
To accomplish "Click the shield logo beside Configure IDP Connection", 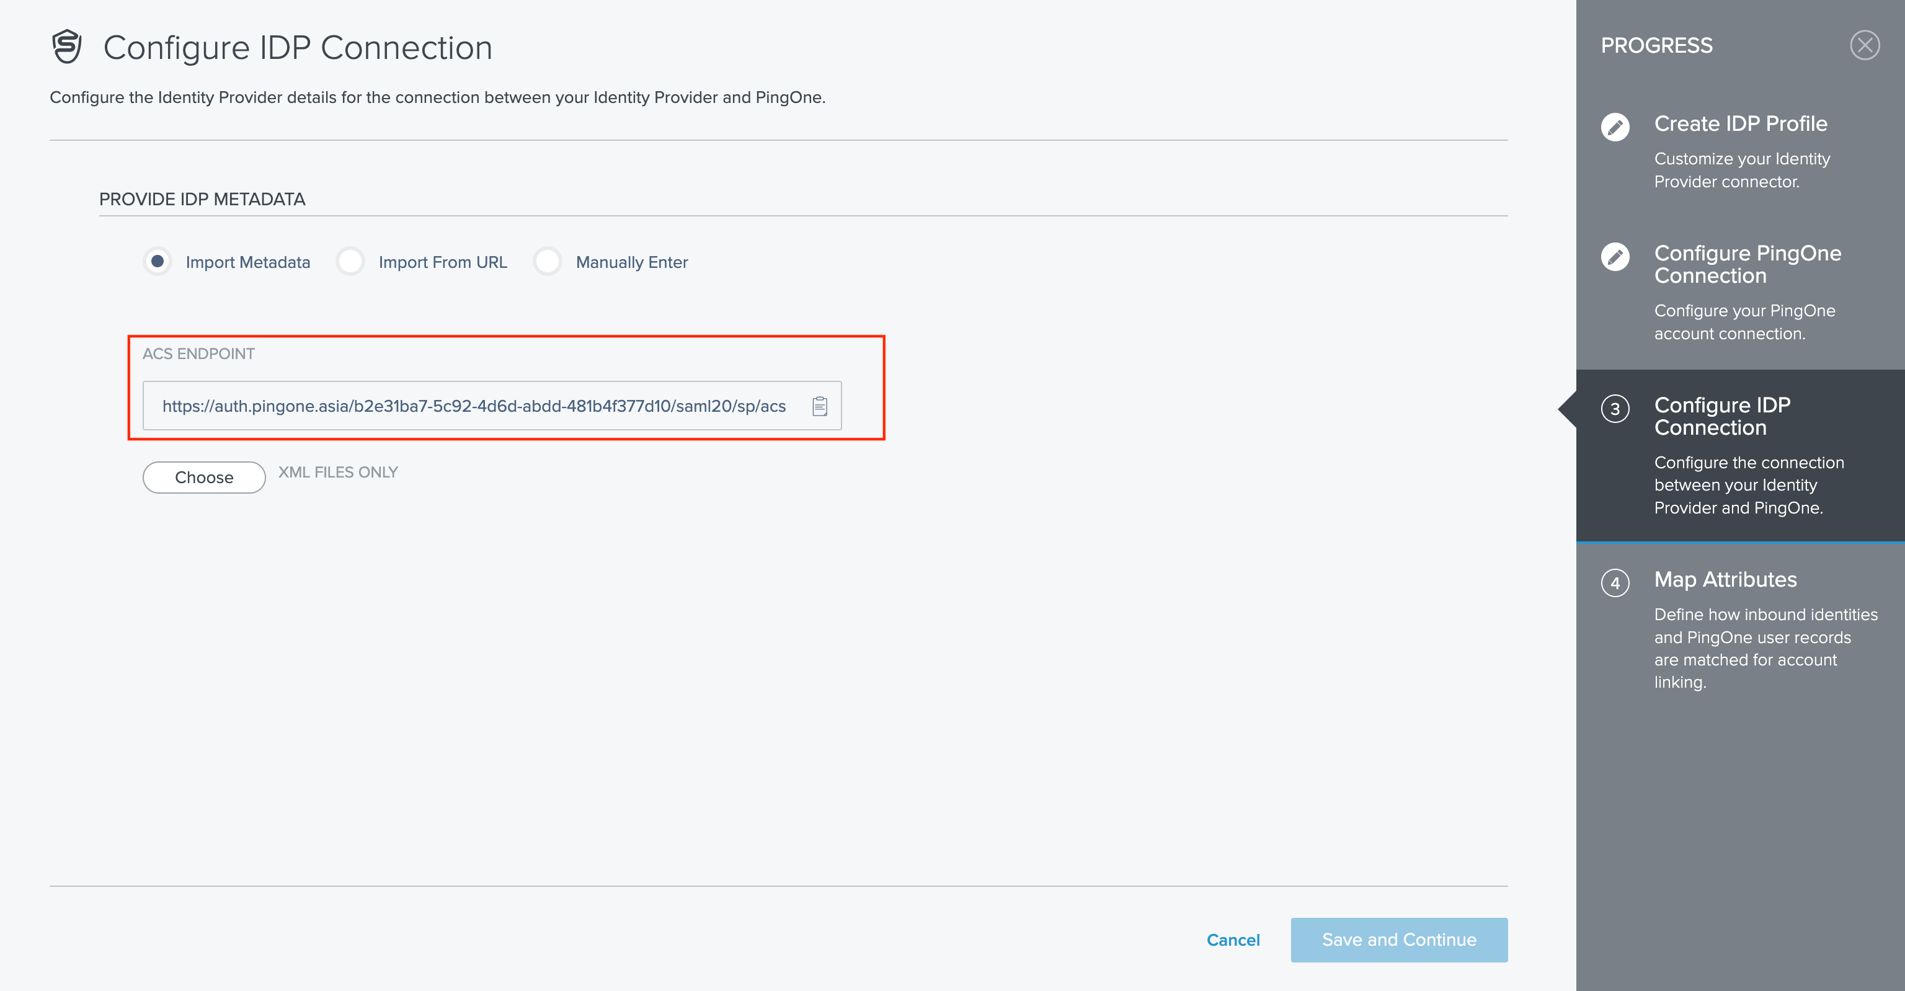I will point(66,47).
